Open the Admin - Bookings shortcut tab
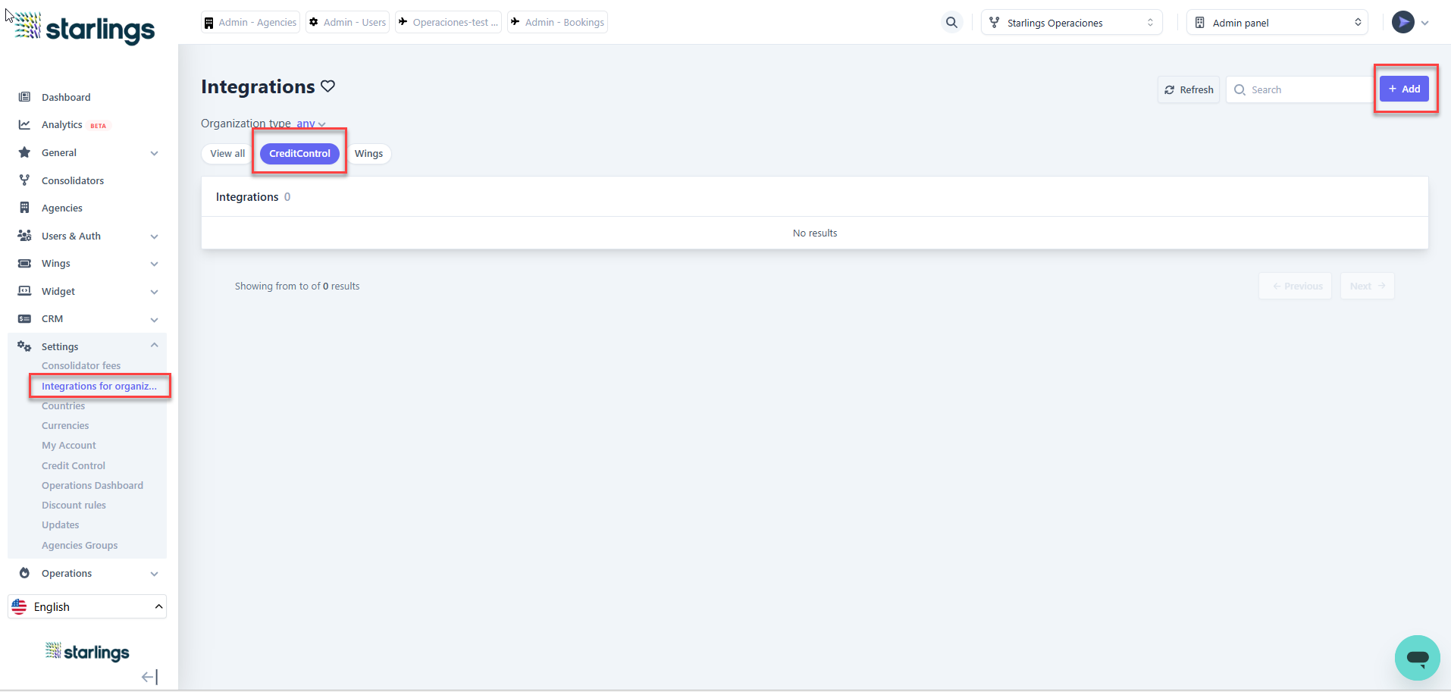Image resolution: width=1451 pixels, height=692 pixels. [557, 23]
